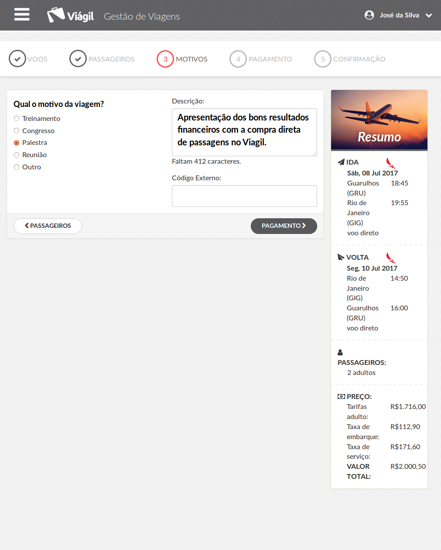Select the Palestra radio button
This screenshot has width=441, height=550.
coord(17,143)
